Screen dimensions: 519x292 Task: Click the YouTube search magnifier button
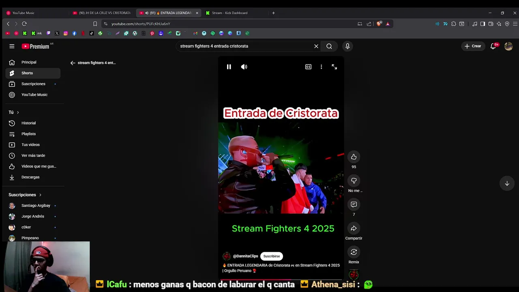(x=329, y=46)
